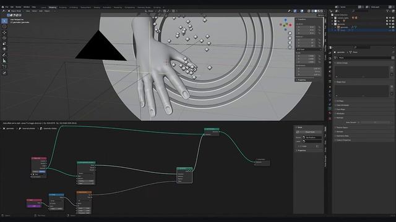This screenshot has width=396, height=222.
Task: Expand the Face Maps panel
Action: click(340, 109)
